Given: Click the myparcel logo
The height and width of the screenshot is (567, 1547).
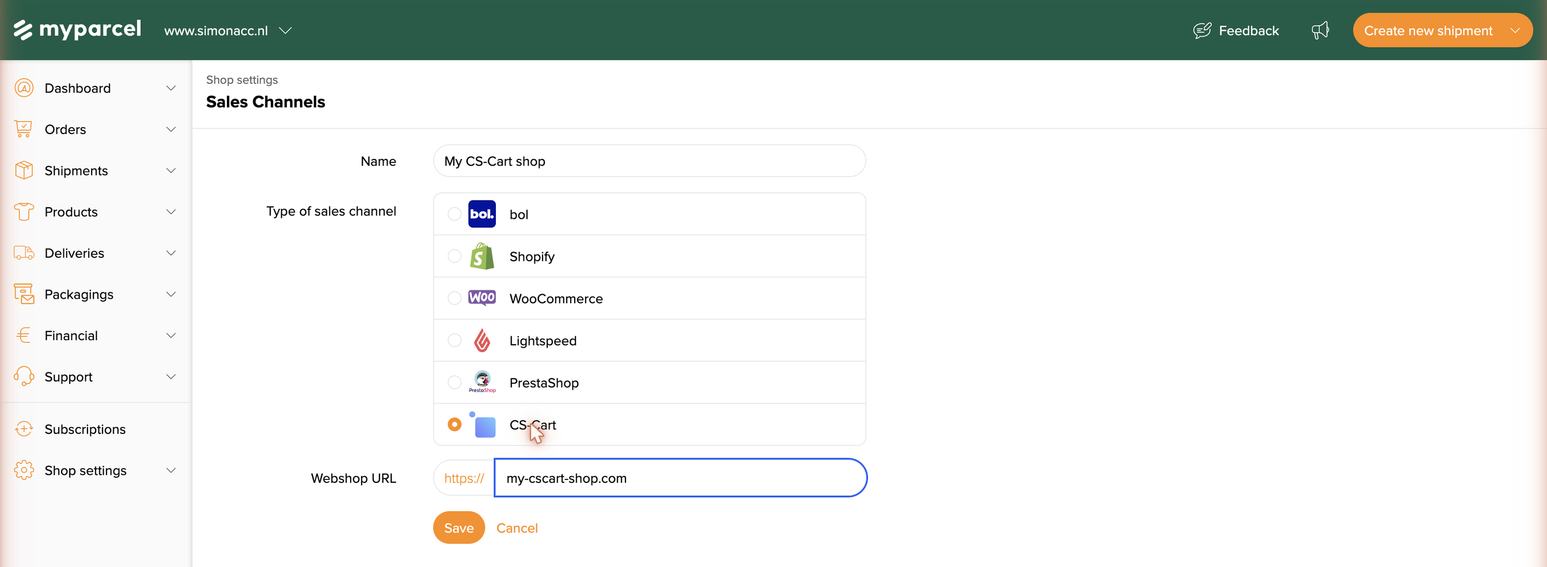Looking at the screenshot, I should (x=78, y=29).
